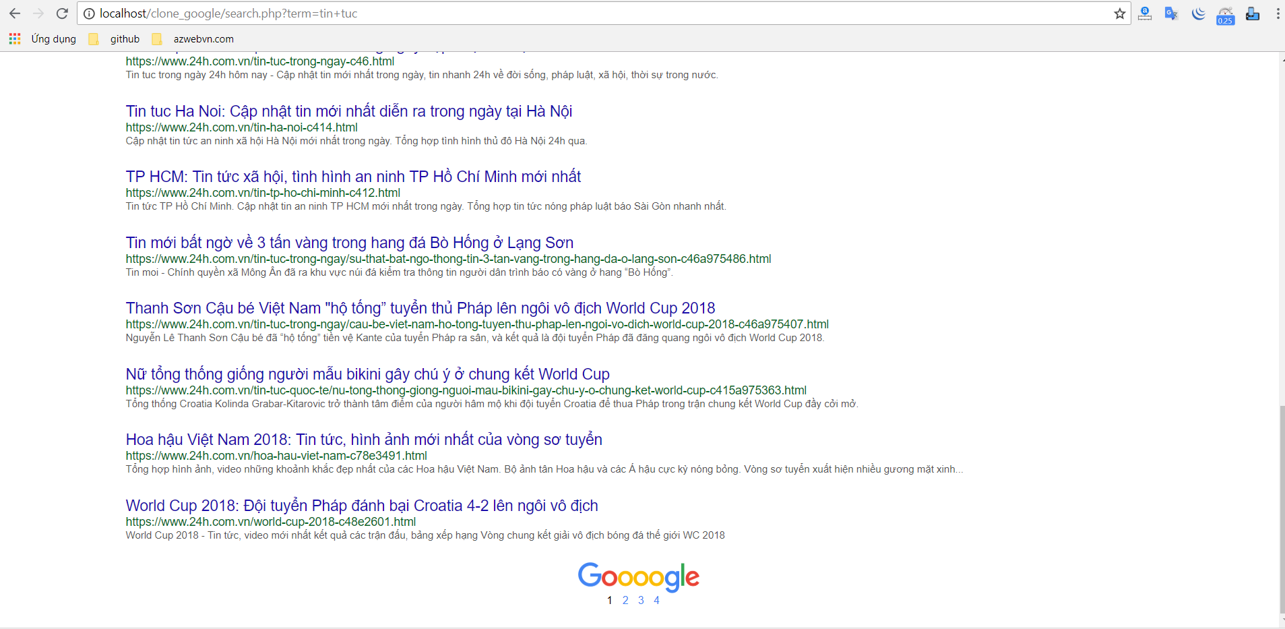Click snippet starting 'Tin tức TP Hồ Chí Minh'
Viewport: 1285px width, 629px height.
click(x=426, y=206)
